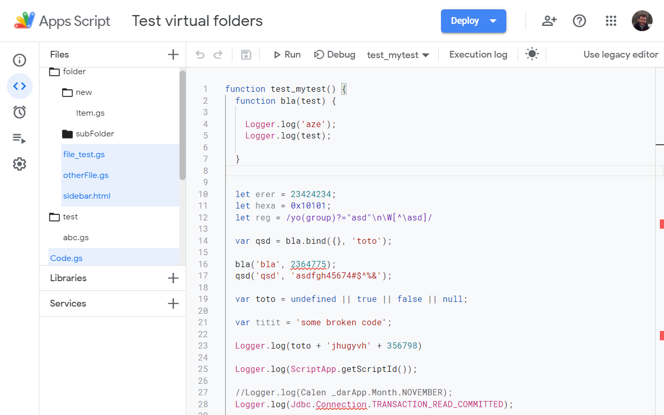Save the project using the save icon
664x415 pixels.
coord(245,54)
